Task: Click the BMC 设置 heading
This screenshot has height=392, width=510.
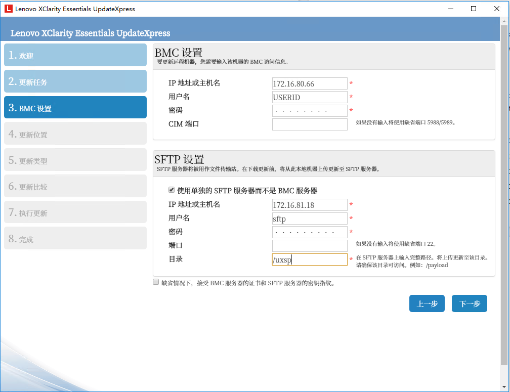Action: click(179, 52)
